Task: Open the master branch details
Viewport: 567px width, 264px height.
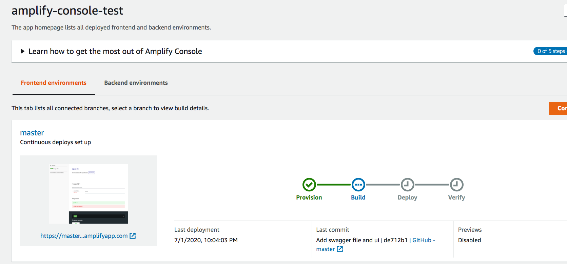Action: (32, 133)
